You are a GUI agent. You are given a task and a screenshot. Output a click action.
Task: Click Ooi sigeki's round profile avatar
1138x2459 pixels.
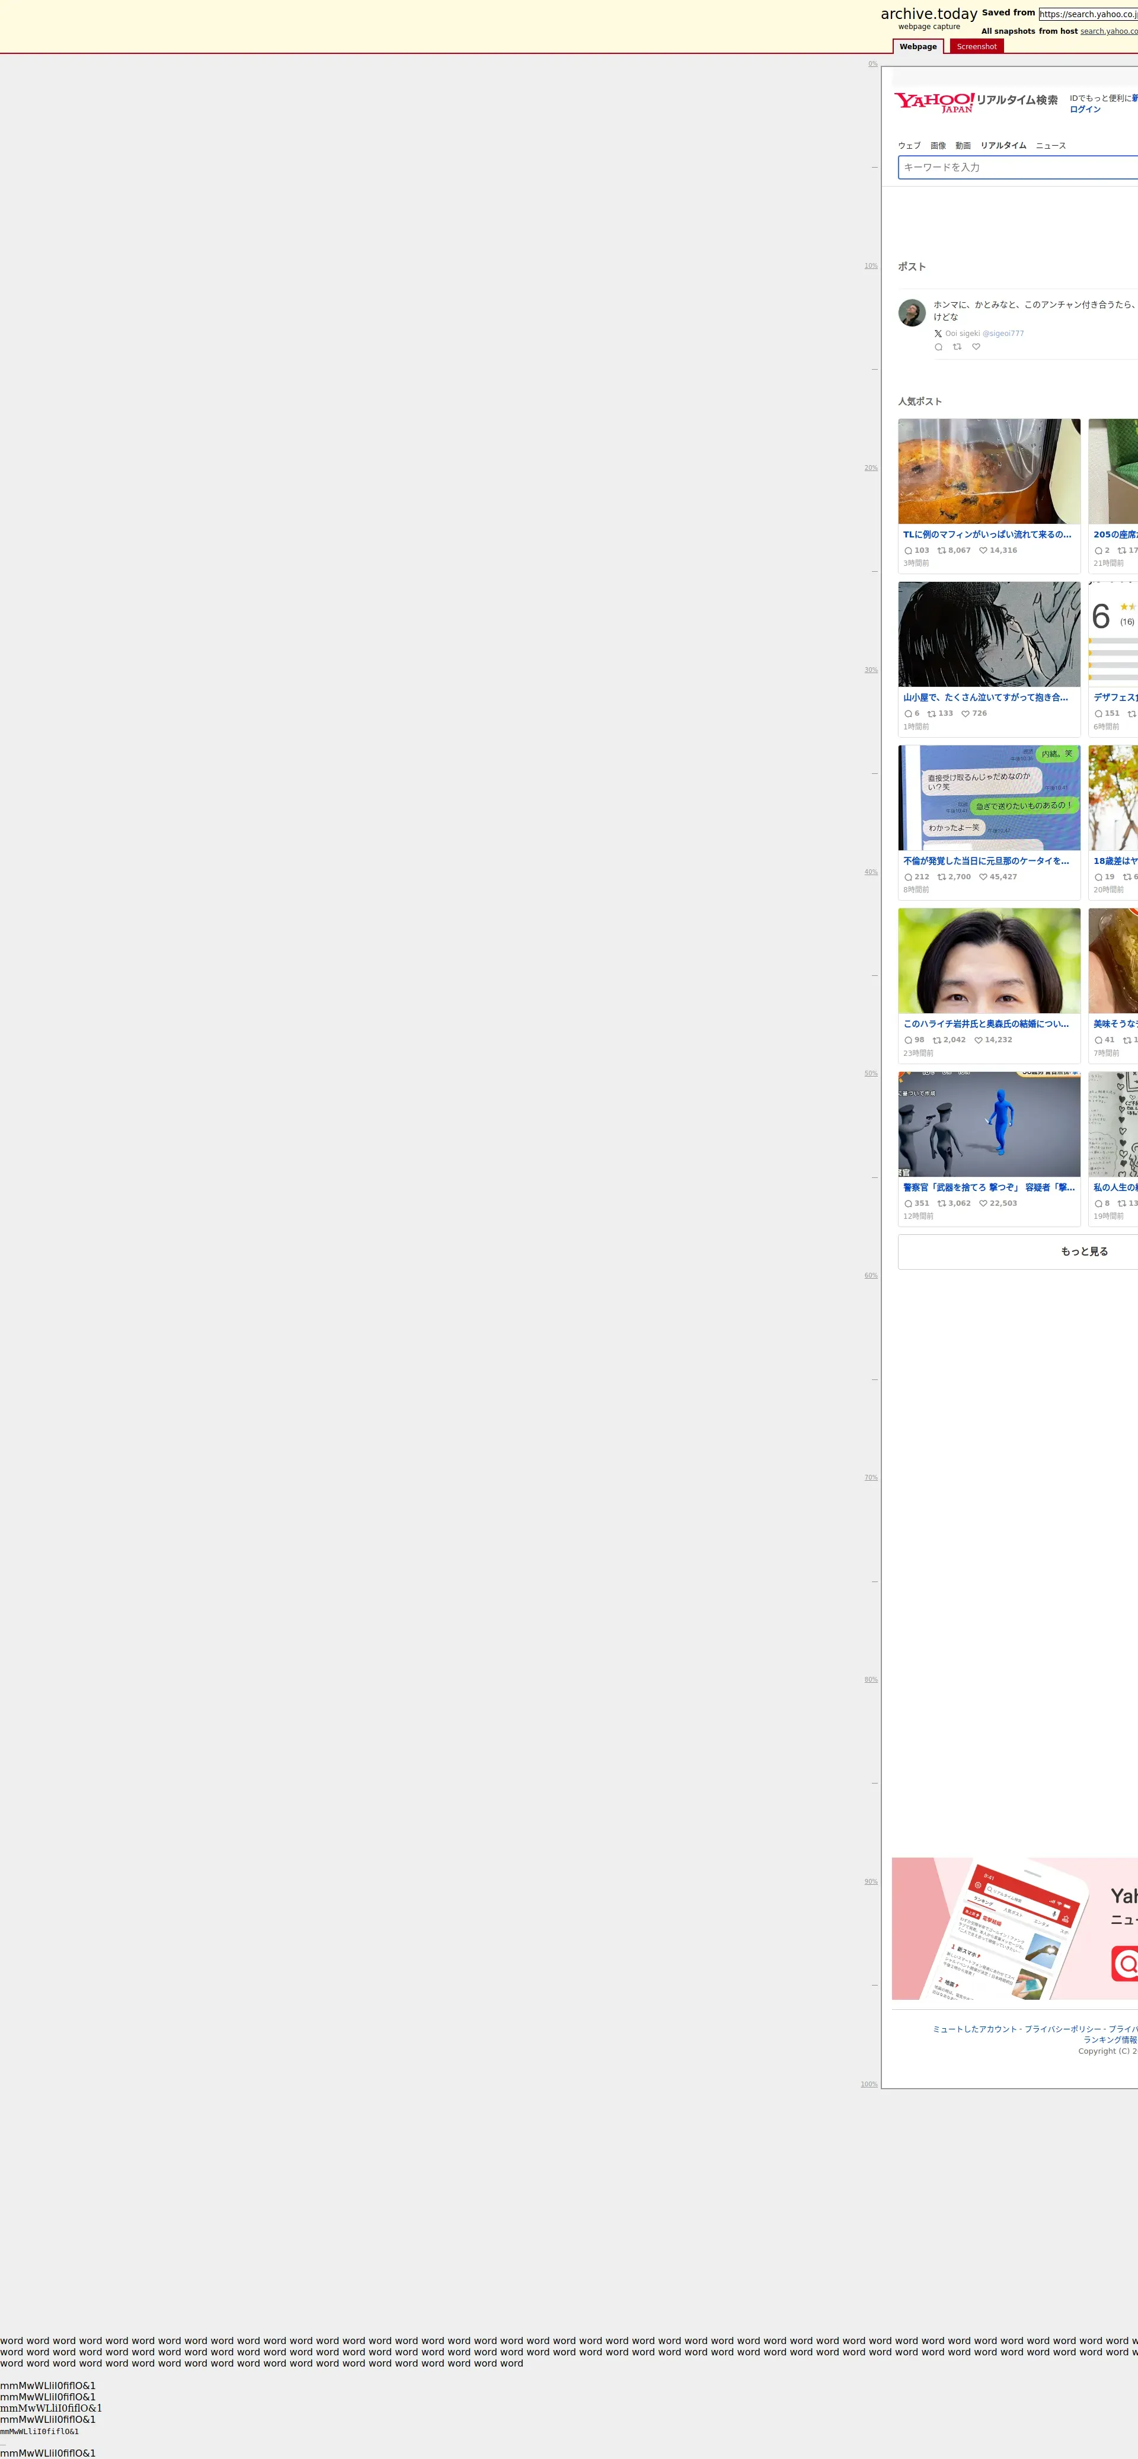(x=912, y=313)
